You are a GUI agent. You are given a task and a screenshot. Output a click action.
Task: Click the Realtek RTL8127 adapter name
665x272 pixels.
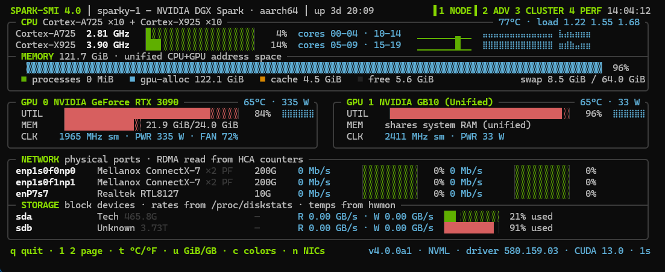(x=137, y=194)
